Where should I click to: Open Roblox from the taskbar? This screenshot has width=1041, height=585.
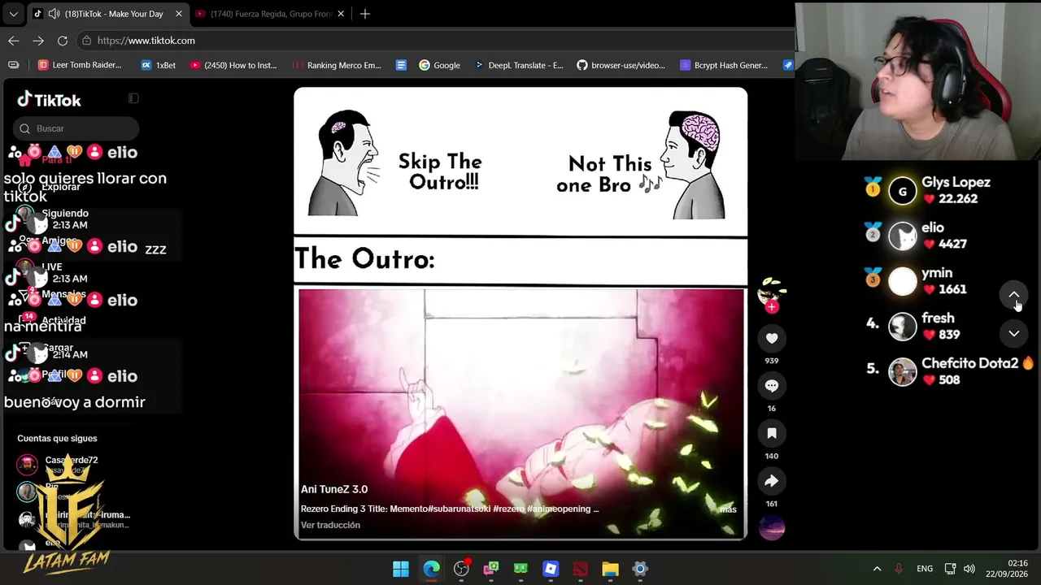[x=551, y=569]
